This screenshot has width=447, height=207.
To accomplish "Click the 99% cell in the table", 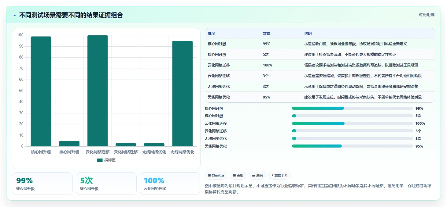I will tap(266, 44).
